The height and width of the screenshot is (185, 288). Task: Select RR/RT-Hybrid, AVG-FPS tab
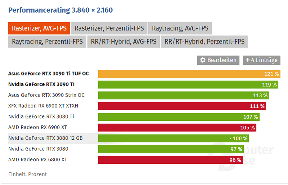pos(123,42)
